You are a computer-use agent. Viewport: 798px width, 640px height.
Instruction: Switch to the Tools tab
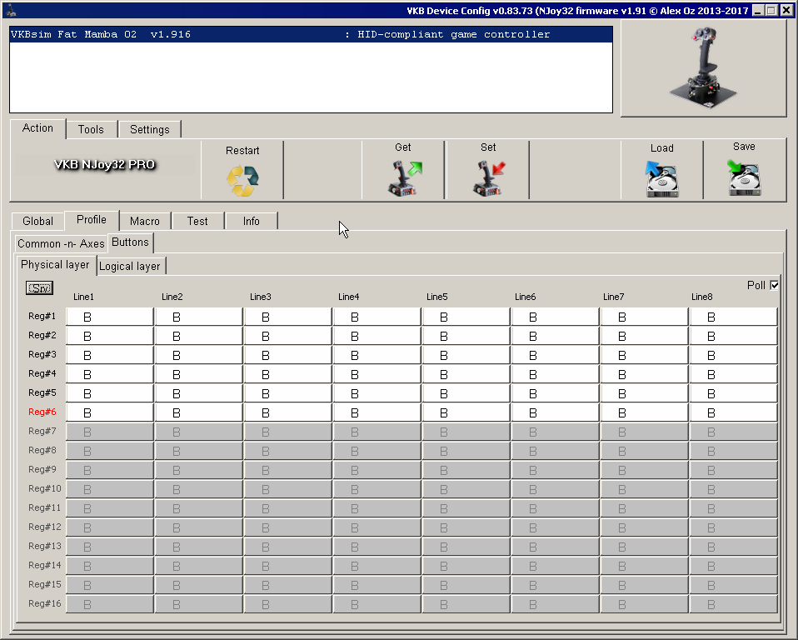point(91,129)
